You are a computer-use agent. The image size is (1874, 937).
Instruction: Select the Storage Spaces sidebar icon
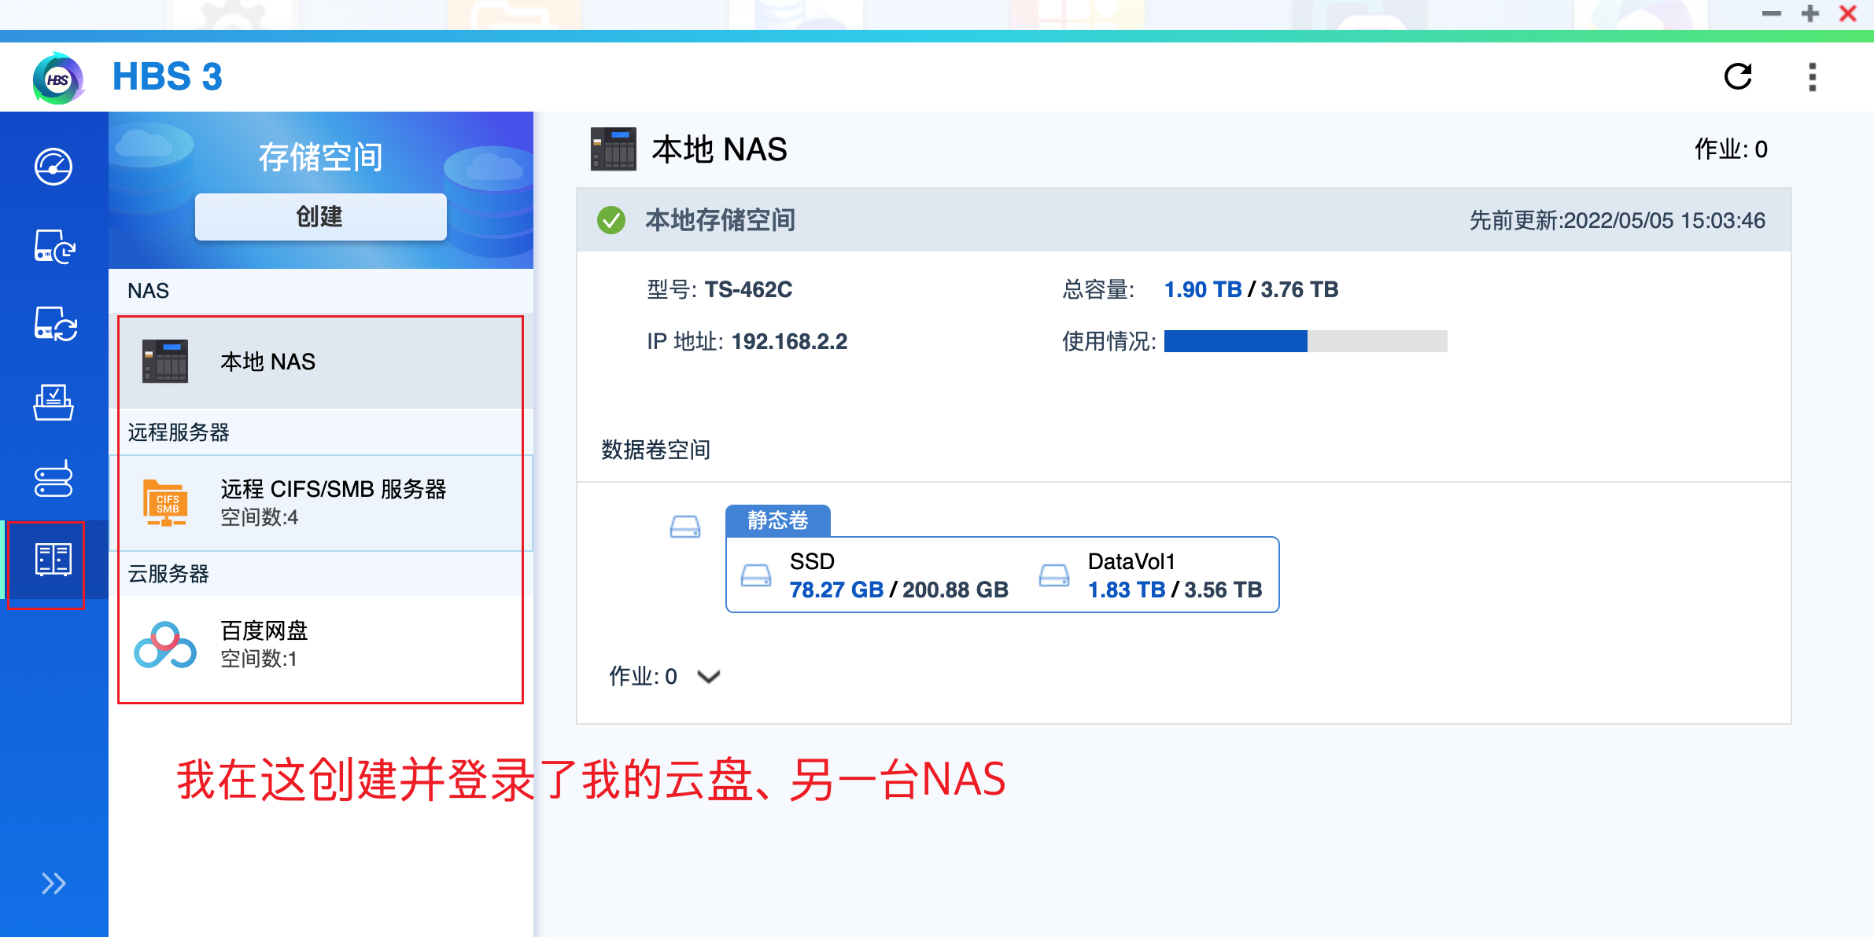tap(53, 560)
